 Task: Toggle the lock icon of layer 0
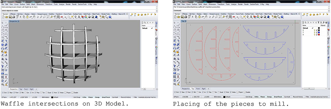(x=317, y=30)
